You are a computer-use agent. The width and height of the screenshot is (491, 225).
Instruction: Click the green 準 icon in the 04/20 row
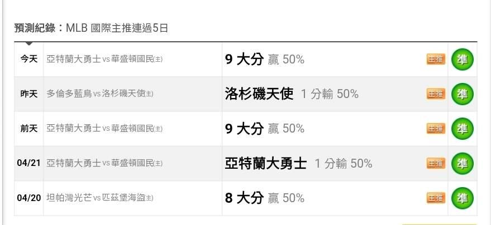click(x=462, y=198)
